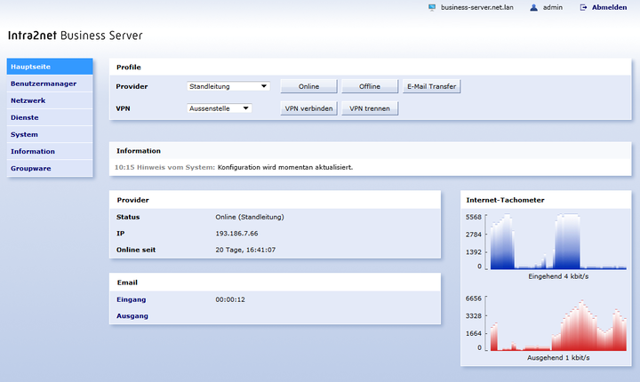This screenshot has height=382, width=640.
Task: Click status text Online (Standleitung)
Action: [x=250, y=217]
